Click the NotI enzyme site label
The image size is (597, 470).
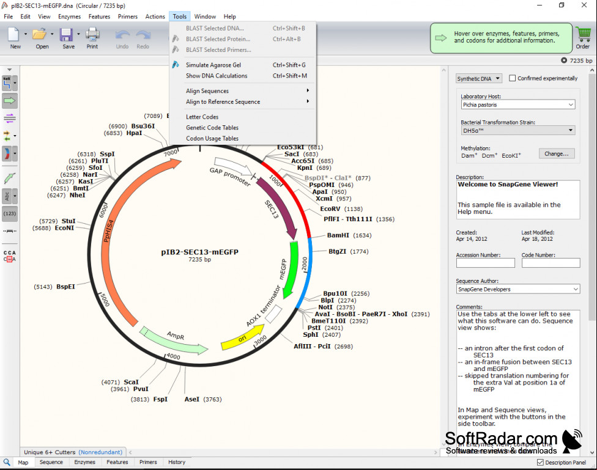(x=325, y=307)
